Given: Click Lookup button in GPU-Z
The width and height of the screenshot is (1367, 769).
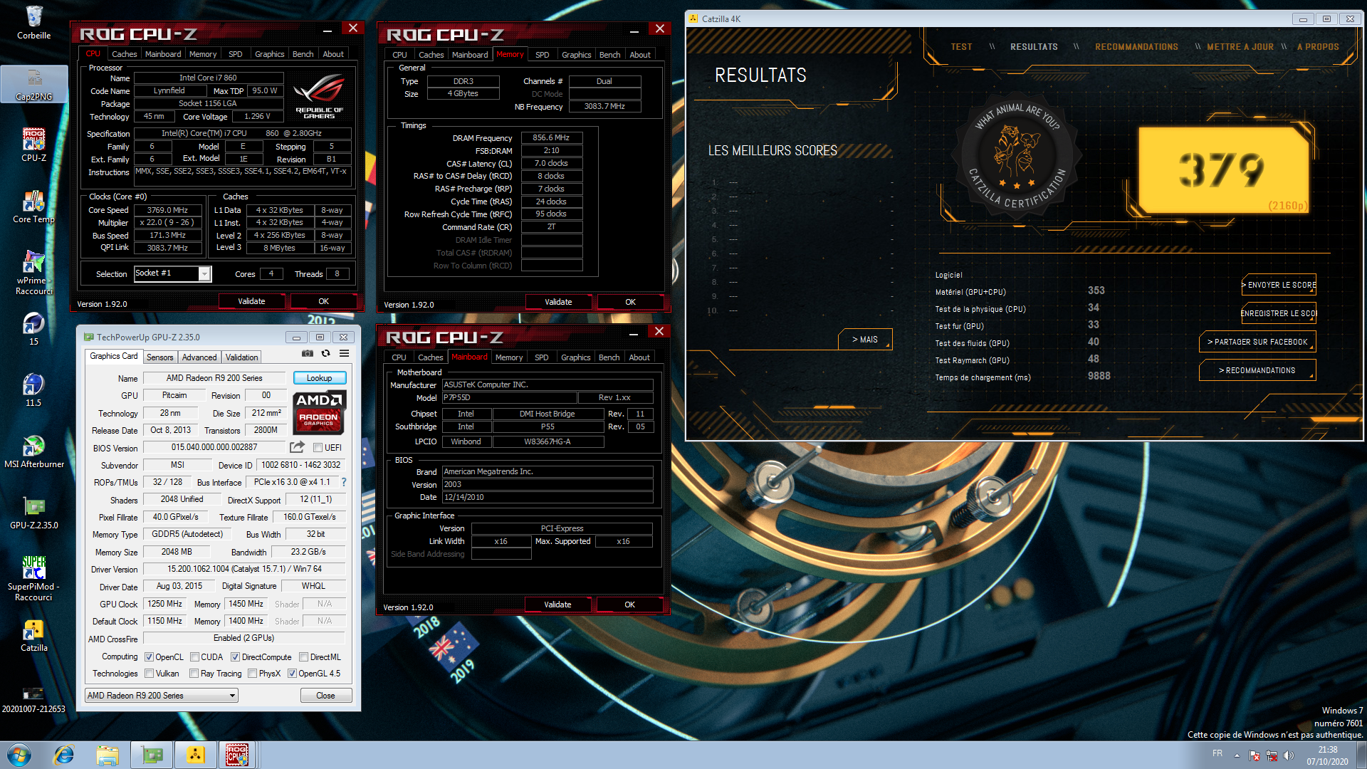Looking at the screenshot, I should pos(319,378).
